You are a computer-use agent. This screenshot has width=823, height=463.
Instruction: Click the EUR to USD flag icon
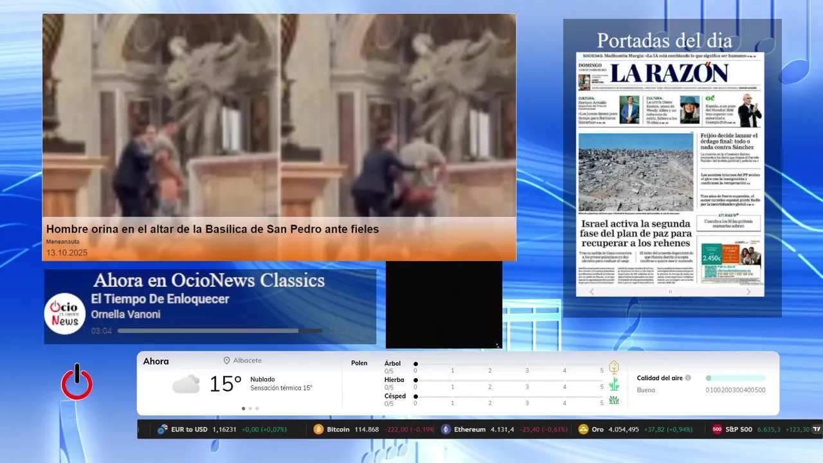(x=163, y=429)
